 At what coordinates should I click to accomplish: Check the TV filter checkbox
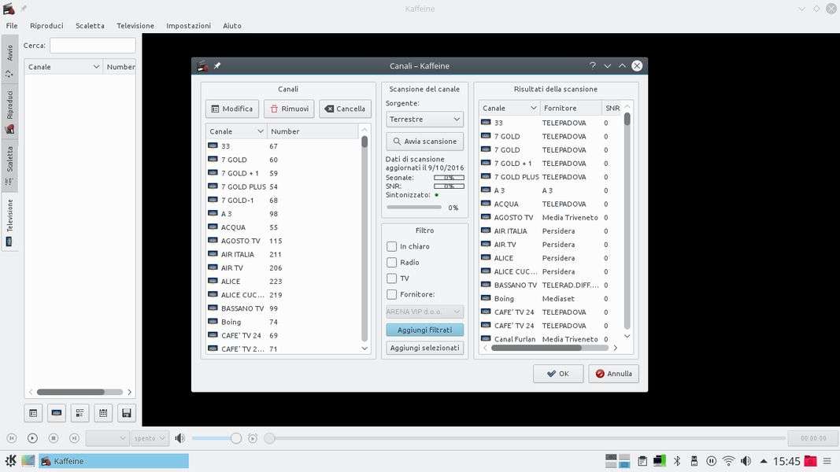click(391, 278)
